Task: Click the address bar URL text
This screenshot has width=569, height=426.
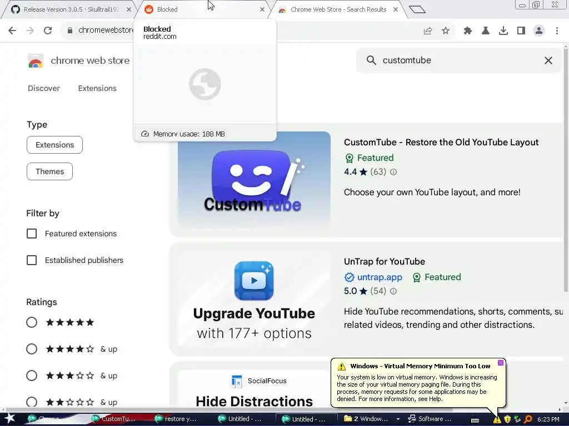Action: (106, 31)
